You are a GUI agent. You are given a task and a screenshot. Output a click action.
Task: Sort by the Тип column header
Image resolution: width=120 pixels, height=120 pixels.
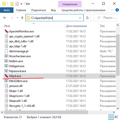pos(102,26)
